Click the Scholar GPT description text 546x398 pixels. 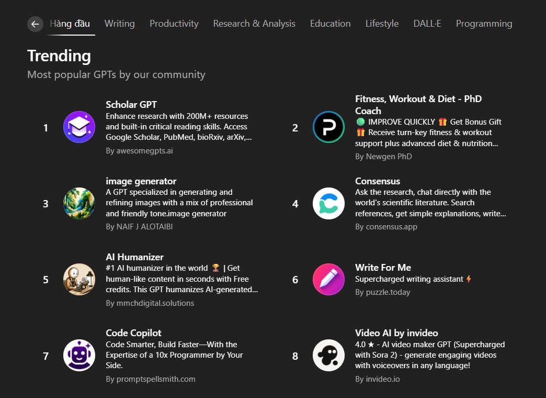[179, 127]
